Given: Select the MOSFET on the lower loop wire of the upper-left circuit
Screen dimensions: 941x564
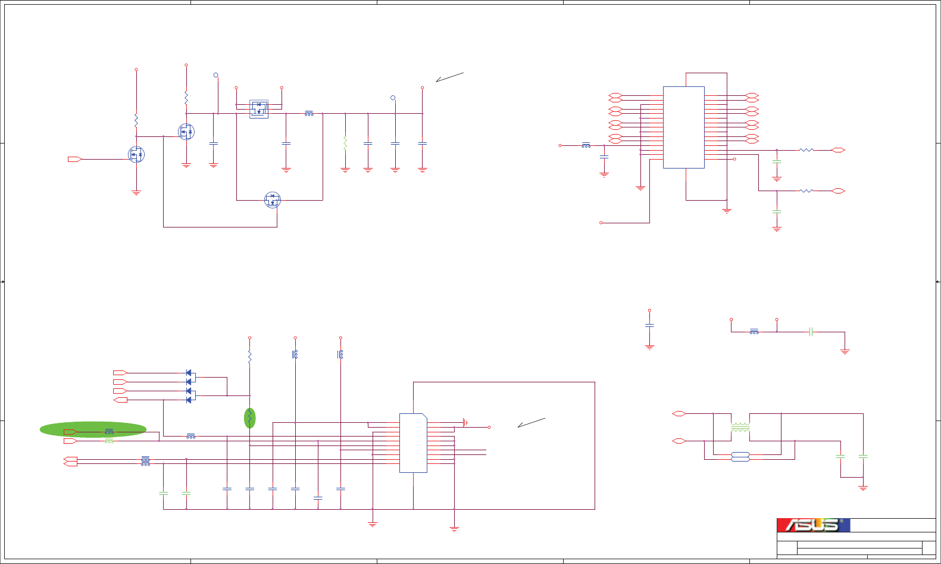Looking at the screenshot, I should point(272,200).
